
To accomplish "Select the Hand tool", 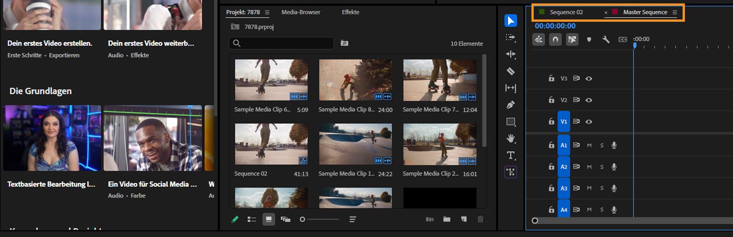I will pos(510,138).
